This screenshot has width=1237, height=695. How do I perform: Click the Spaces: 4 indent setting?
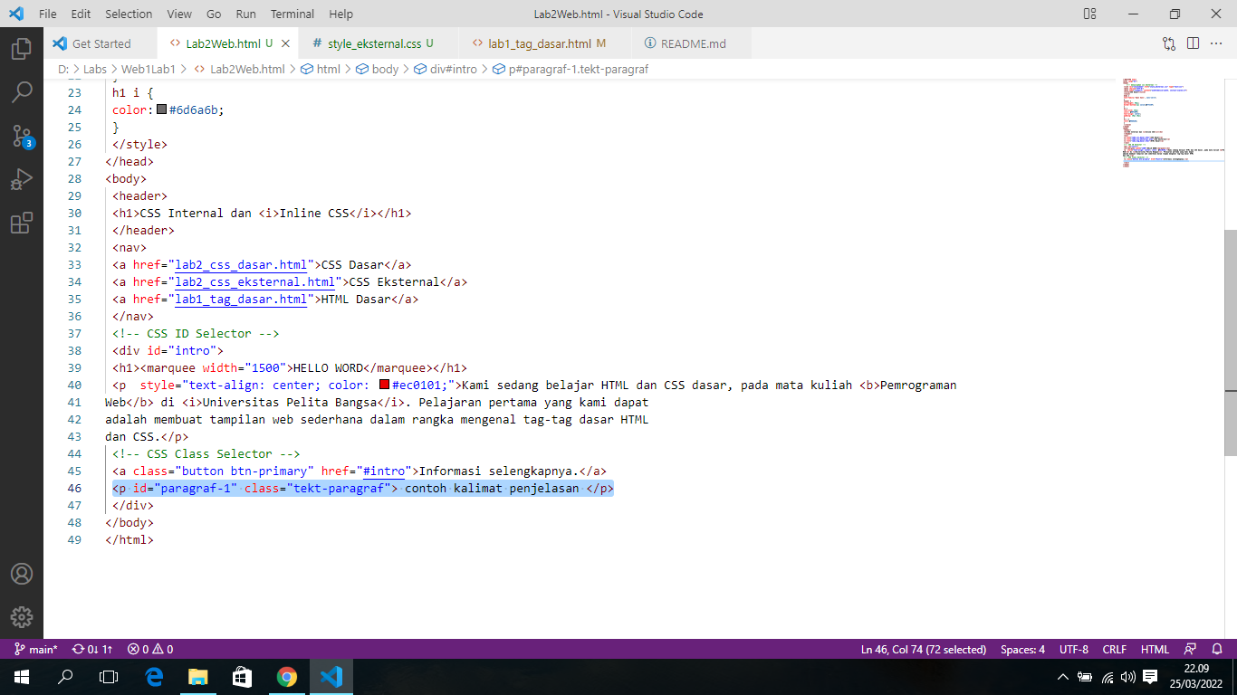click(x=1021, y=649)
